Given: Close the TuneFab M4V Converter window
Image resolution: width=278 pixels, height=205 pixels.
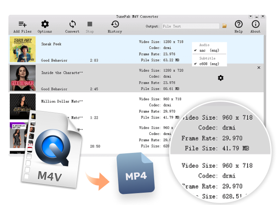Looking at the screenshot, I should [x=263, y=16].
